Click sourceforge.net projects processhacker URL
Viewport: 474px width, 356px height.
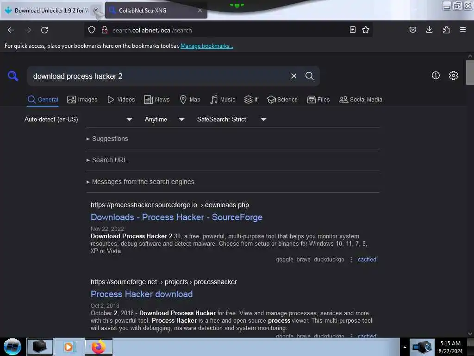tap(163, 282)
